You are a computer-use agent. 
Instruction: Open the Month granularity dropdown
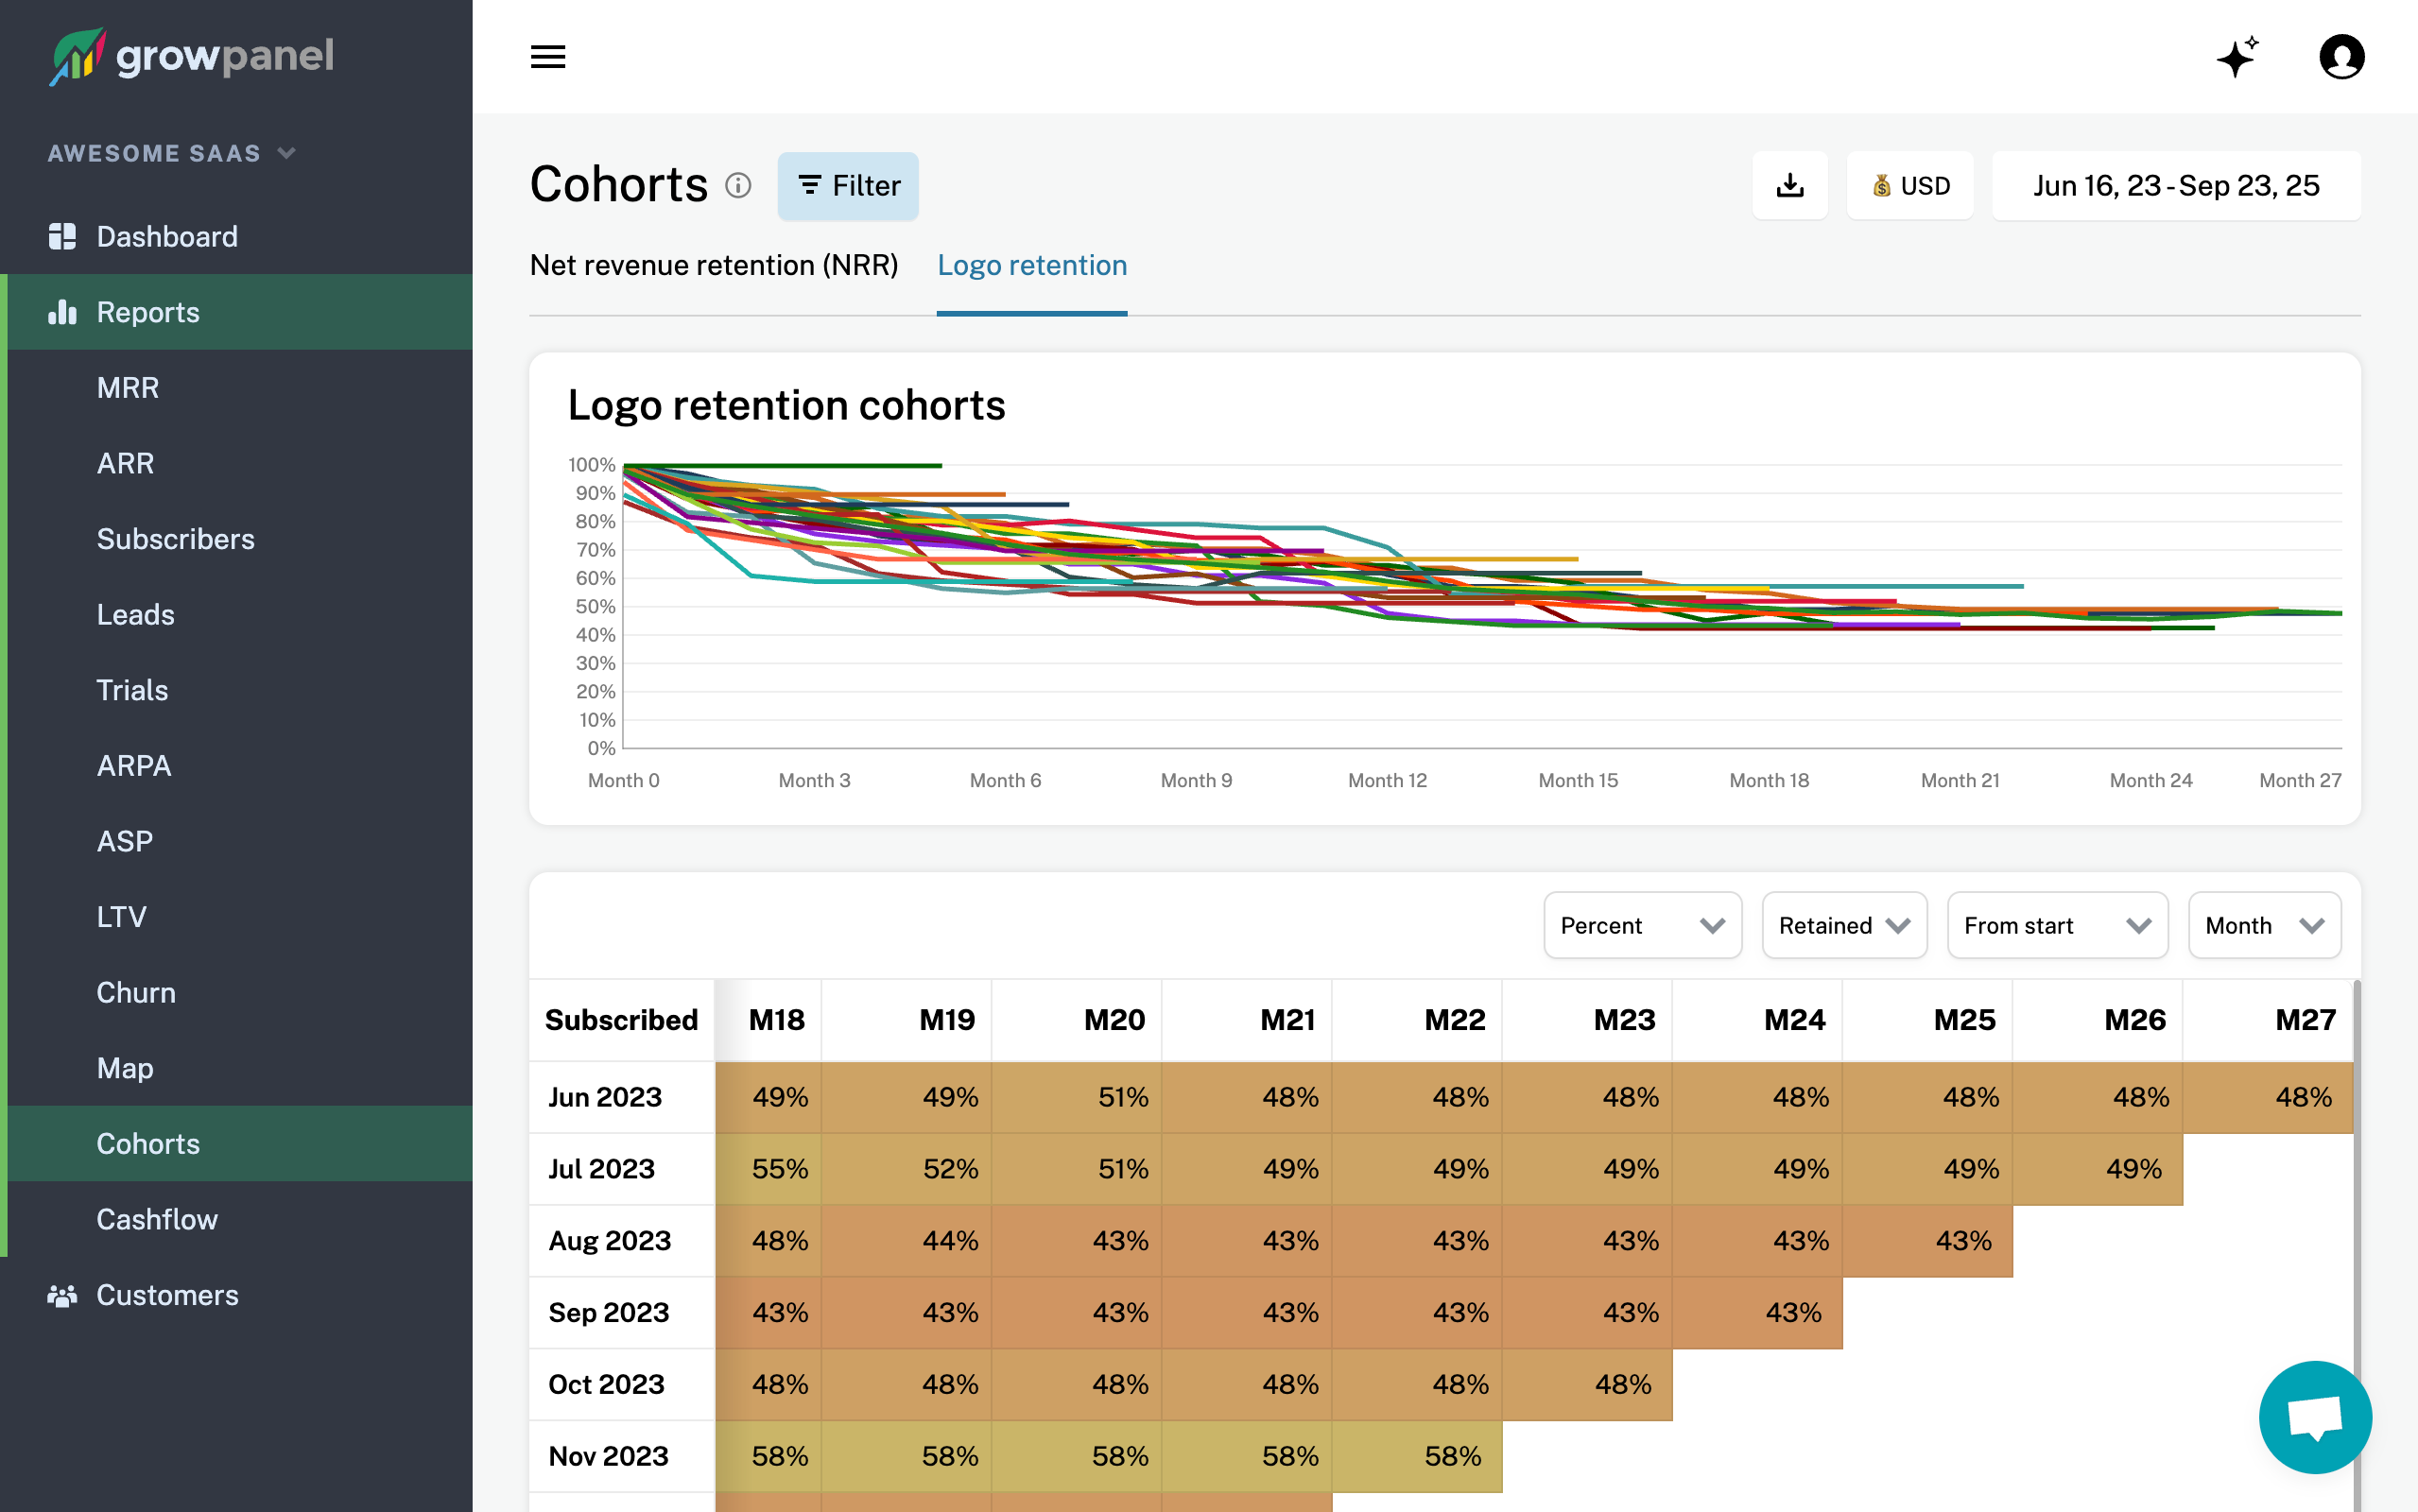click(2263, 925)
